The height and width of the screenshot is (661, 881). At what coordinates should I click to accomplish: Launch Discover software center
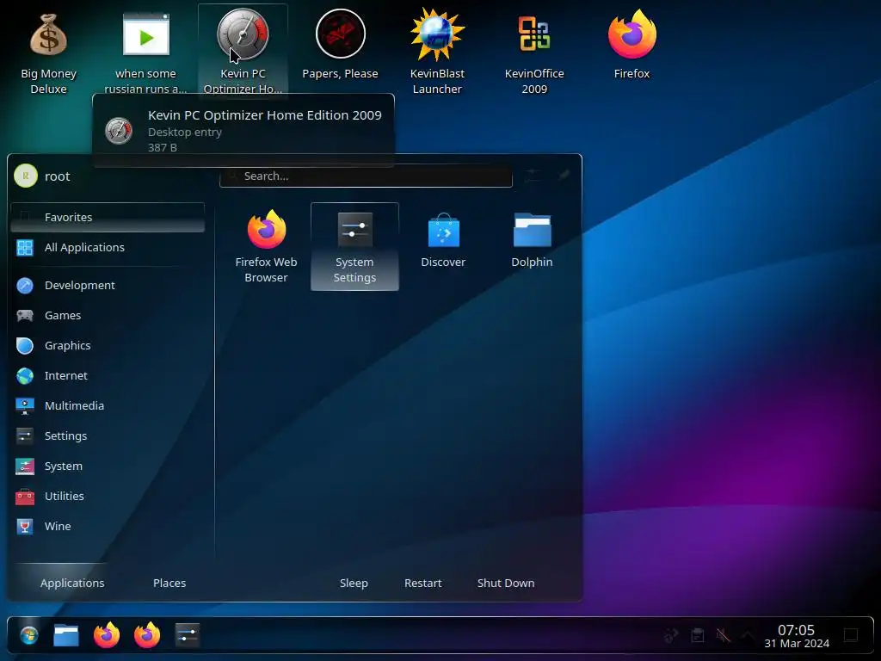point(443,241)
